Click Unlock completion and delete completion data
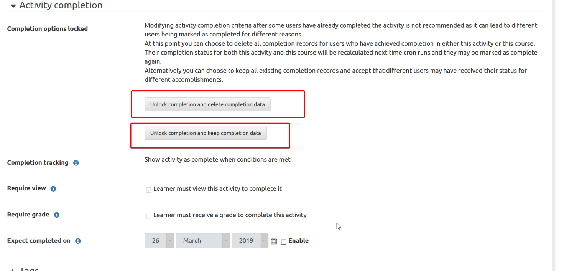Image resolution: width=564 pixels, height=271 pixels. pos(207,104)
